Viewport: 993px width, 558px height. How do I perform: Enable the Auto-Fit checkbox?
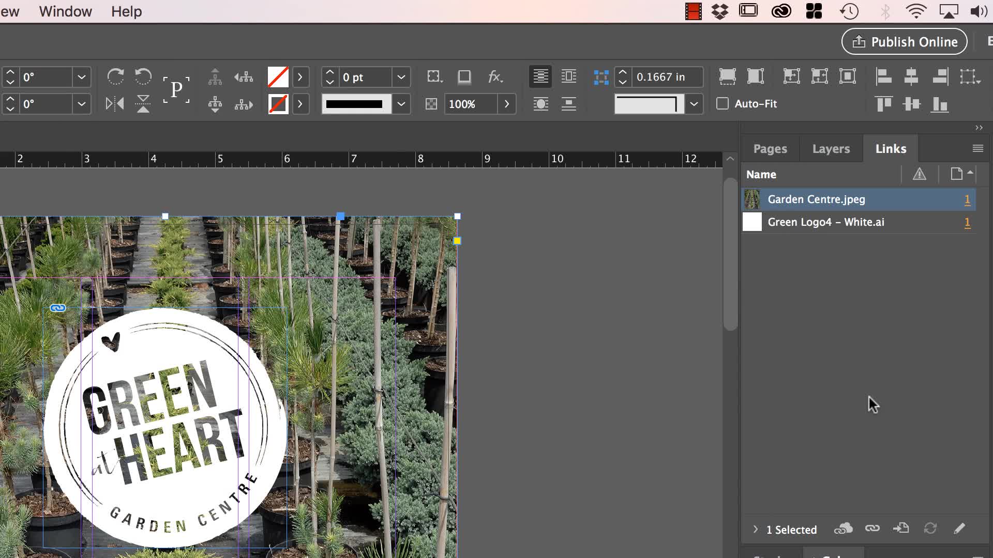point(723,103)
